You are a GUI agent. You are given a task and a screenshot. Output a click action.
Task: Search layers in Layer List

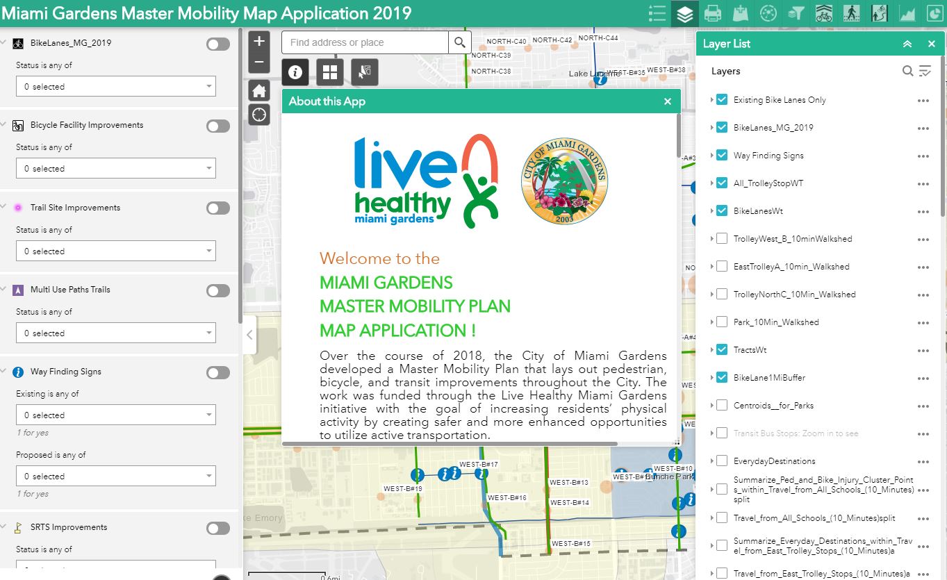click(x=907, y=71)
